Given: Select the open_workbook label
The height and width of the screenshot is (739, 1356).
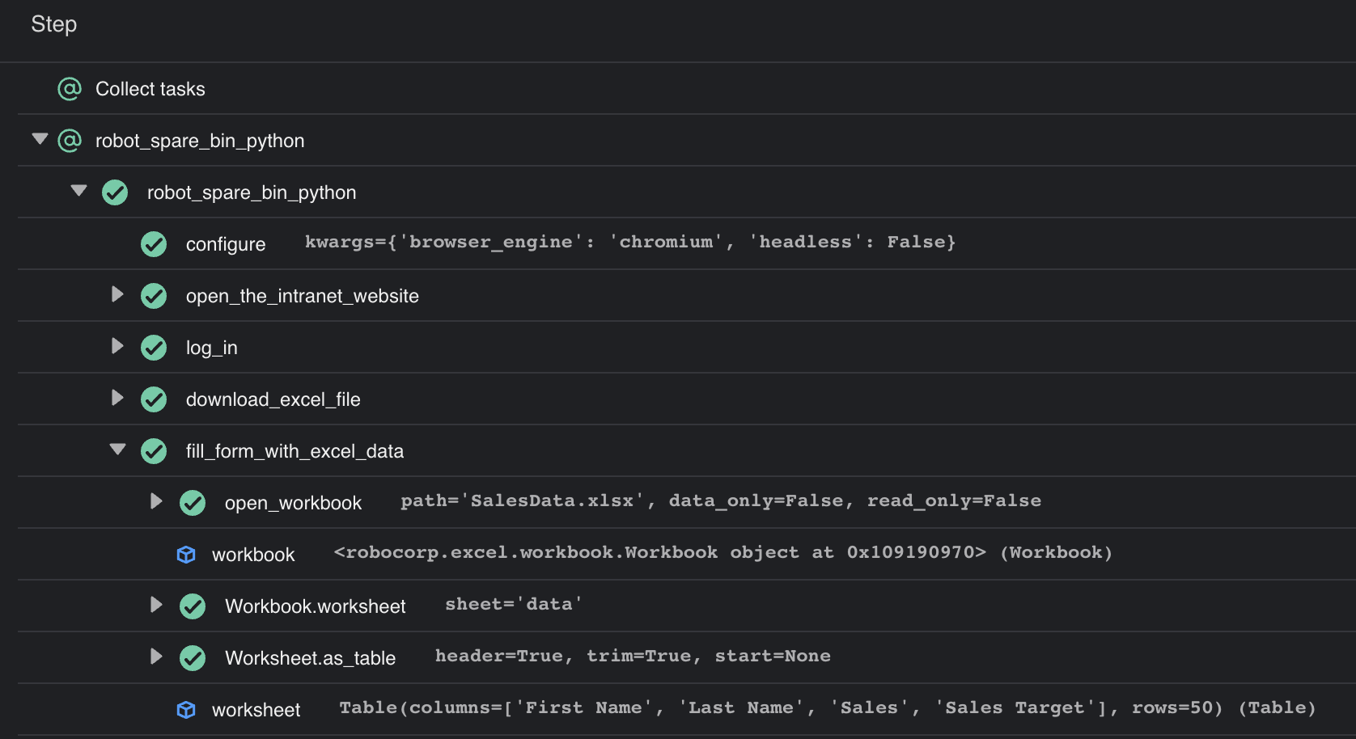Looking at the screenshot, I should coord(293,503).
